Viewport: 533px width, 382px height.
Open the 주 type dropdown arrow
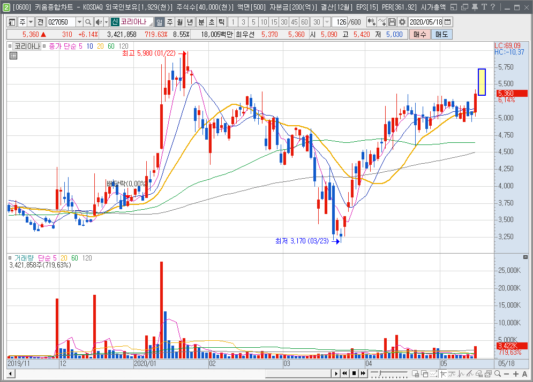[x=31, y=22]
